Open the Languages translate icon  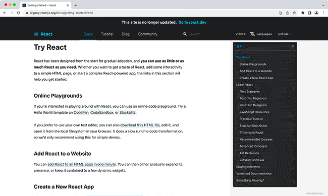252,34
